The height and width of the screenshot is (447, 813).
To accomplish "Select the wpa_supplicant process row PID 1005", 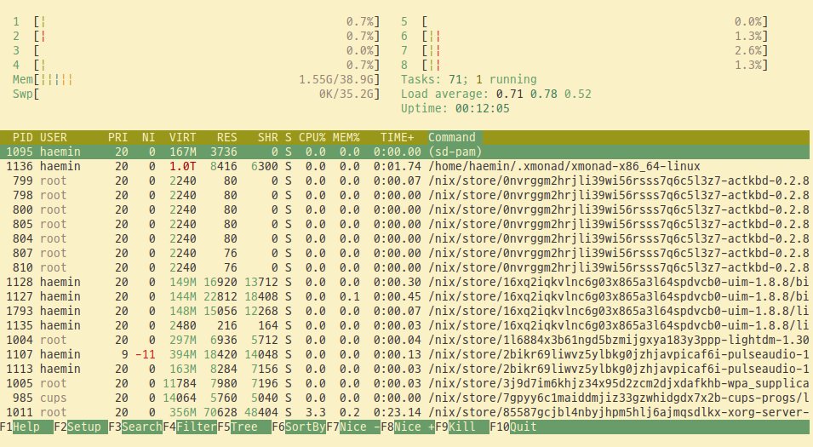I will (x=404, y=384).
